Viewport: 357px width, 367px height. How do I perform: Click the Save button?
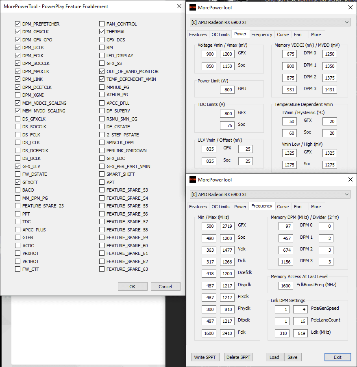click(292, 357)
